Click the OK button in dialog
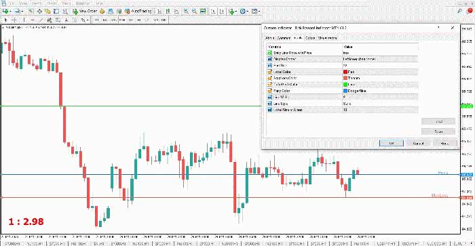This screenshot has height=246, width=475. [392, 143]
